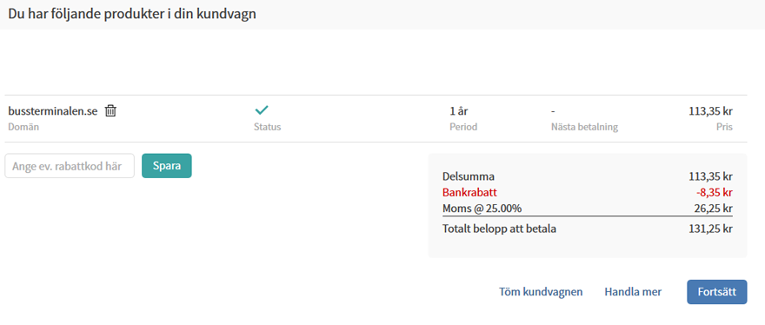
Task: Click the -8,35 kr discount amount
Action: 715,192
